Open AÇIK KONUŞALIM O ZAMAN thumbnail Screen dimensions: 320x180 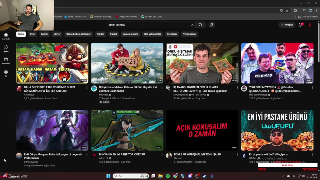pos(202,130)
